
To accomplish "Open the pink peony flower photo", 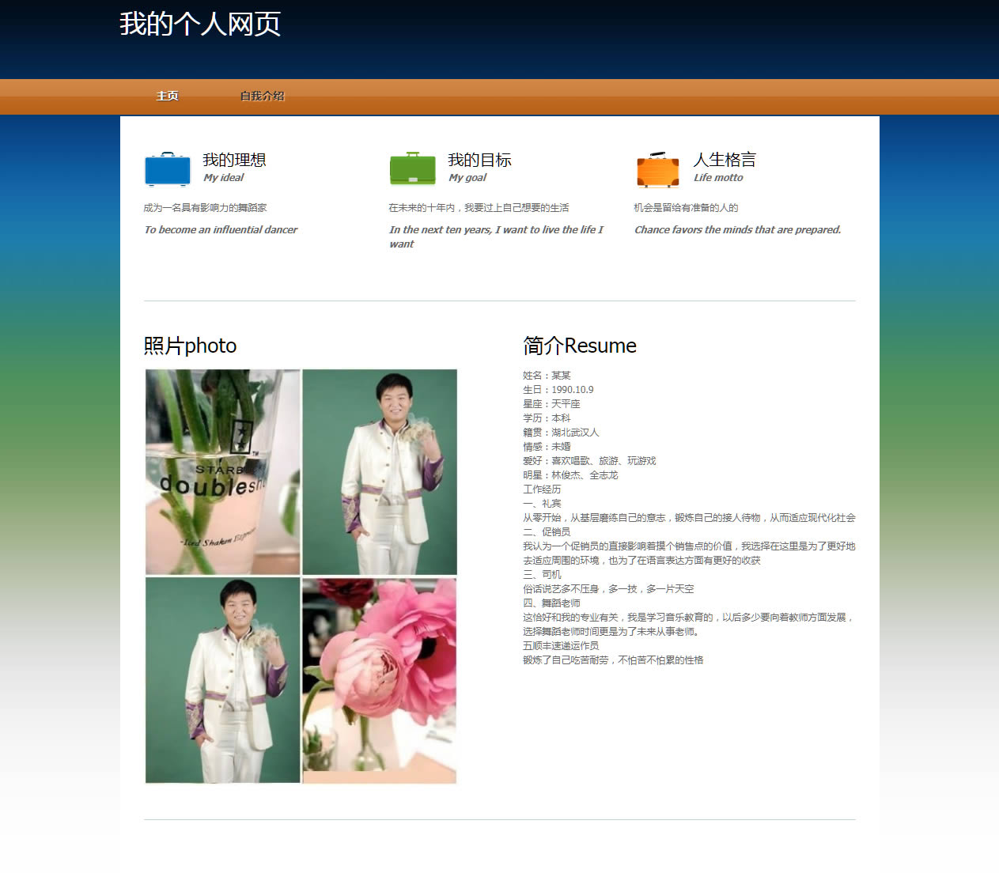I will coord(380,680).
